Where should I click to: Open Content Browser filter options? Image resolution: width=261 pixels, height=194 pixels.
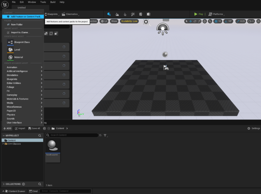(105, 135)
